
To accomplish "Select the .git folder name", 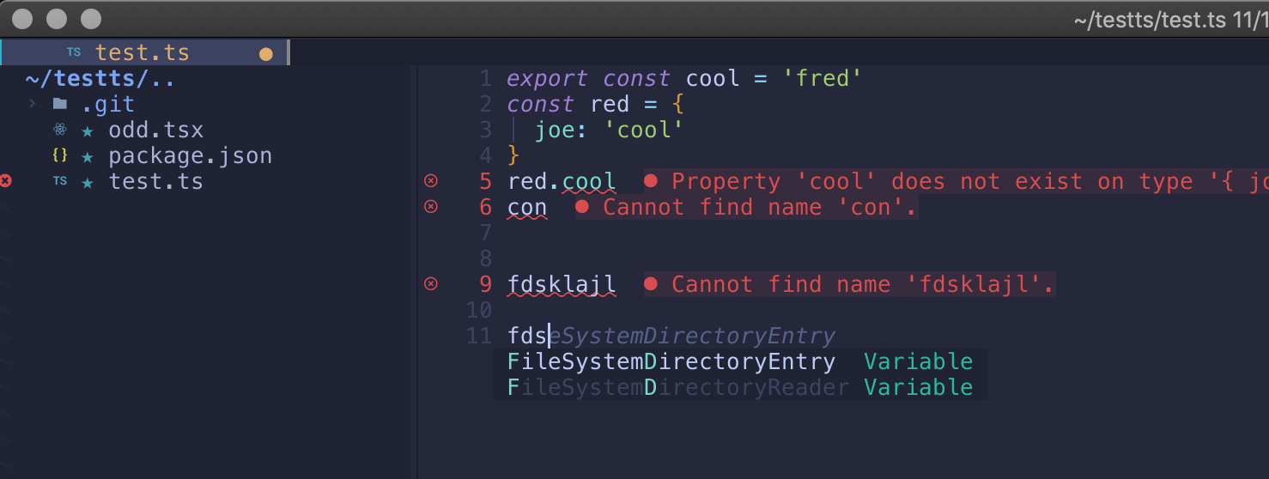I will point(108,105).
